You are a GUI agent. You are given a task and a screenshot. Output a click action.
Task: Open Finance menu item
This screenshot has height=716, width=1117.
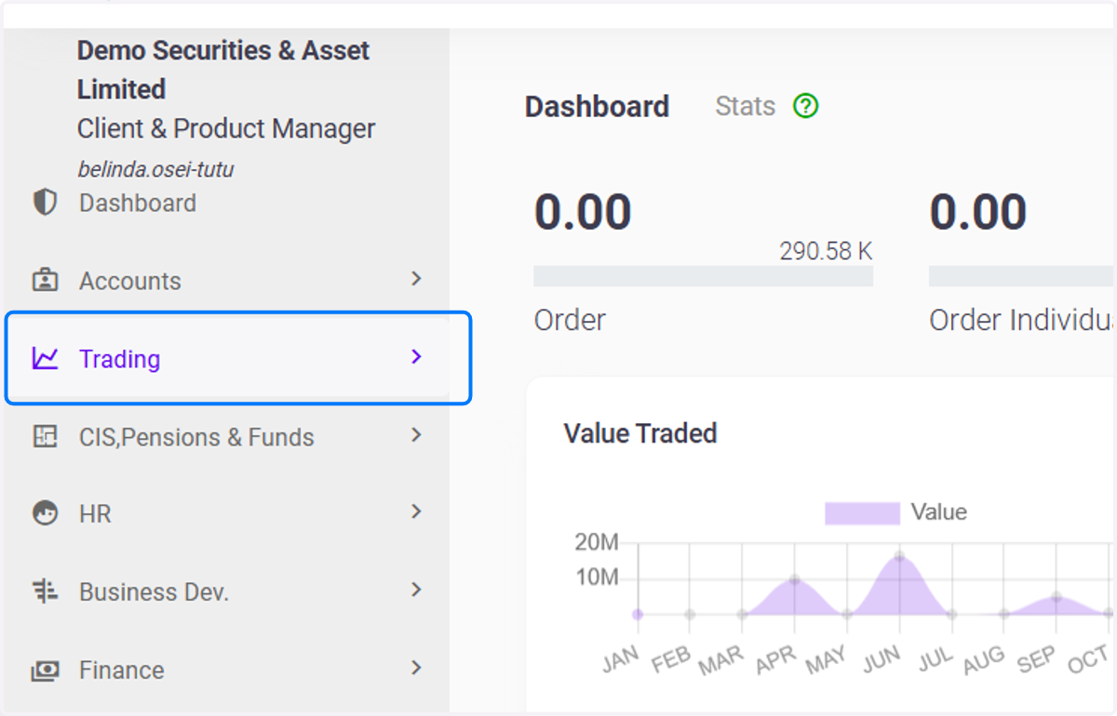pyautogui.click(x=122, y=670)
